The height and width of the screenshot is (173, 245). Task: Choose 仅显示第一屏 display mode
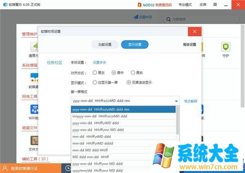(x=95, y=82)
